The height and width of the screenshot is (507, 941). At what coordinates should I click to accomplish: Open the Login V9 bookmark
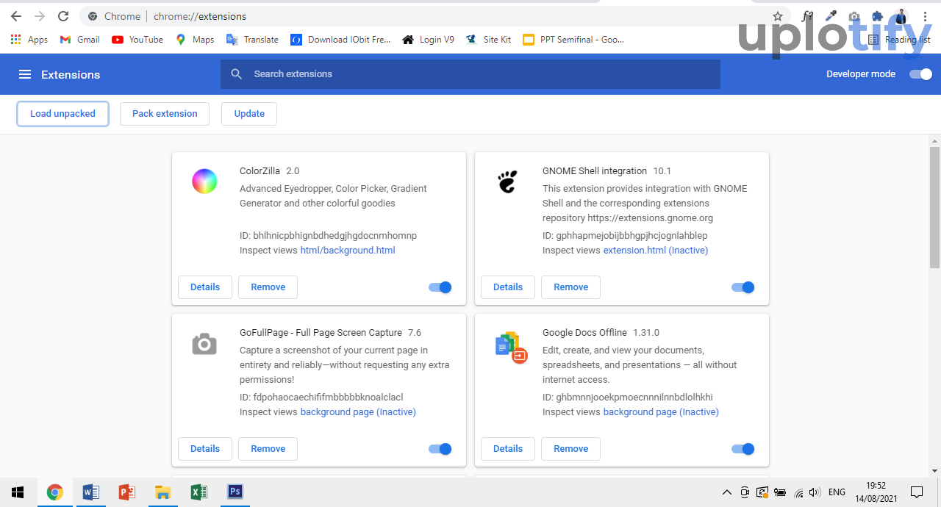pyautogui.click(x=428, y=40)
